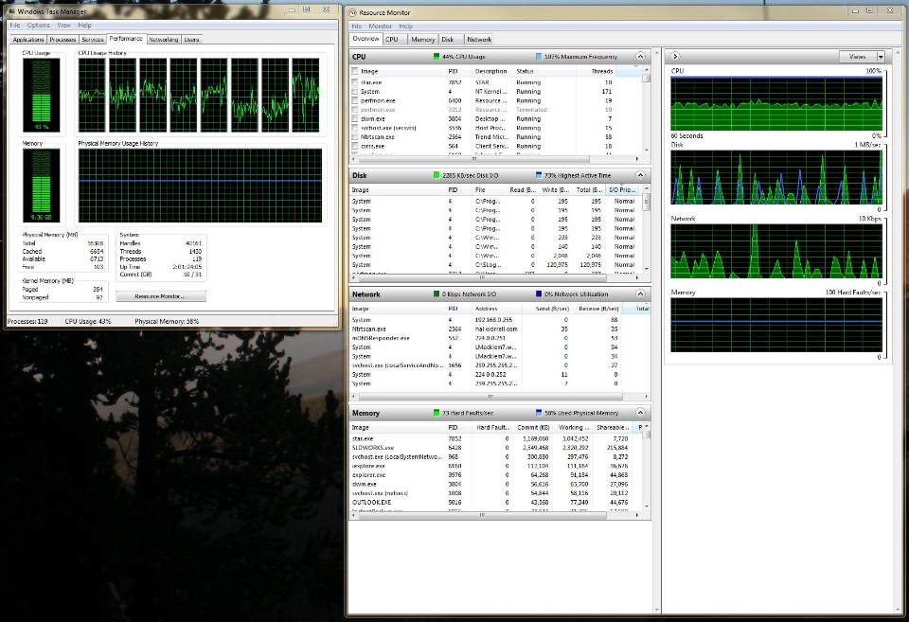Open Resource Monitor Monitor menu
Image resolution: width=909 pixels, height=622 pixels.
[381, 27]
